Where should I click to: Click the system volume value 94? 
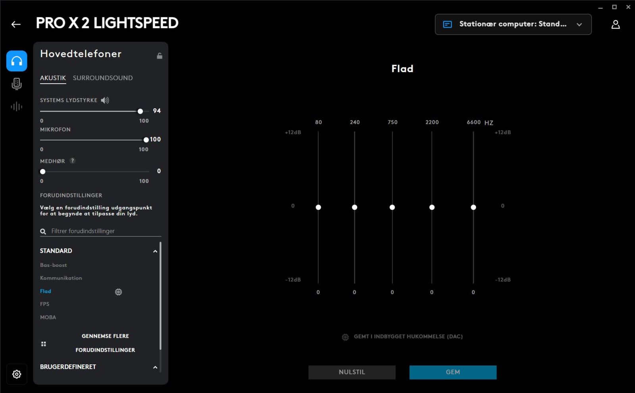tap(157, 111)
